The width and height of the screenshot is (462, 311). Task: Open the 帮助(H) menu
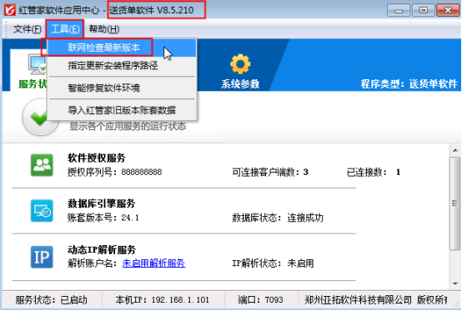pyautogui.click(x=104, y=29)
